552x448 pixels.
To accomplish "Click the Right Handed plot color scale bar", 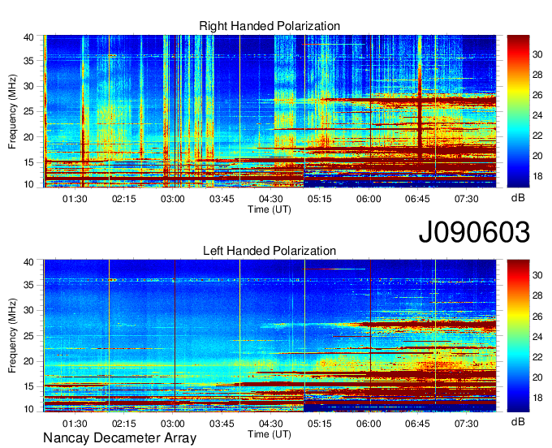I will pyautogui.click(x=518, y=111).
